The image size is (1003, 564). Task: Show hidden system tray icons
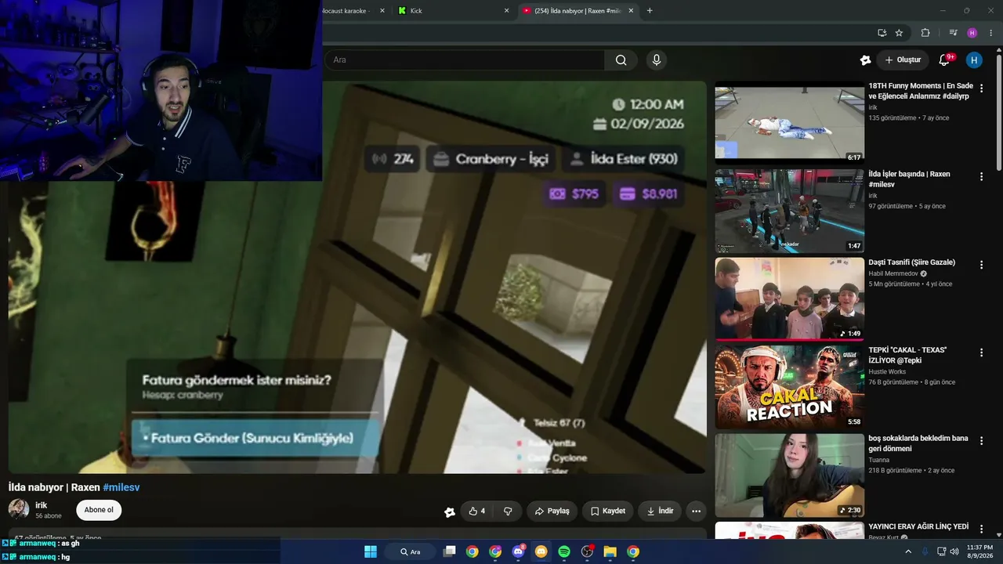click(908, 551)
